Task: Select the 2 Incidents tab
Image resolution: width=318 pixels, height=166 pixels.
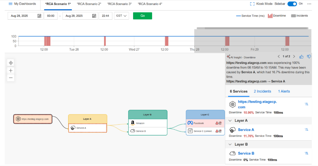Action: (x=262, y=91)
